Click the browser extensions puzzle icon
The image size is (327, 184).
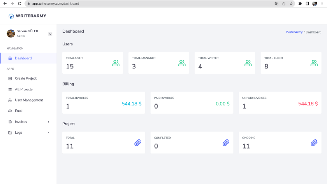tap(300, 4)
